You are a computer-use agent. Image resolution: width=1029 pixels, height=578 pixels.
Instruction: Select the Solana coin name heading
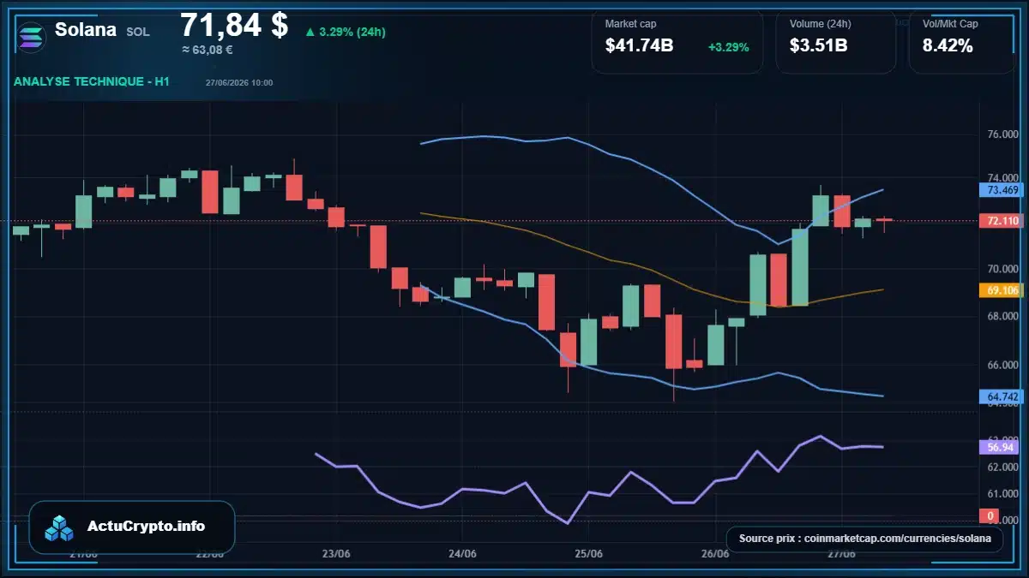[x=86, y=30]
